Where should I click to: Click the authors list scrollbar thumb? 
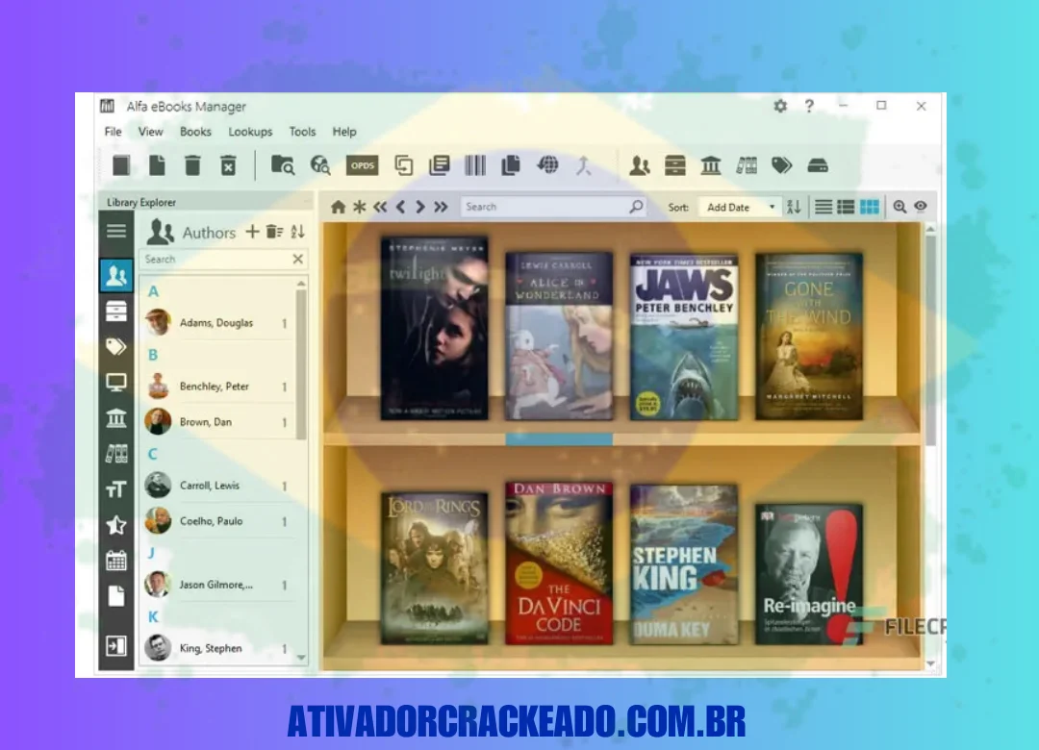[301, 364]
